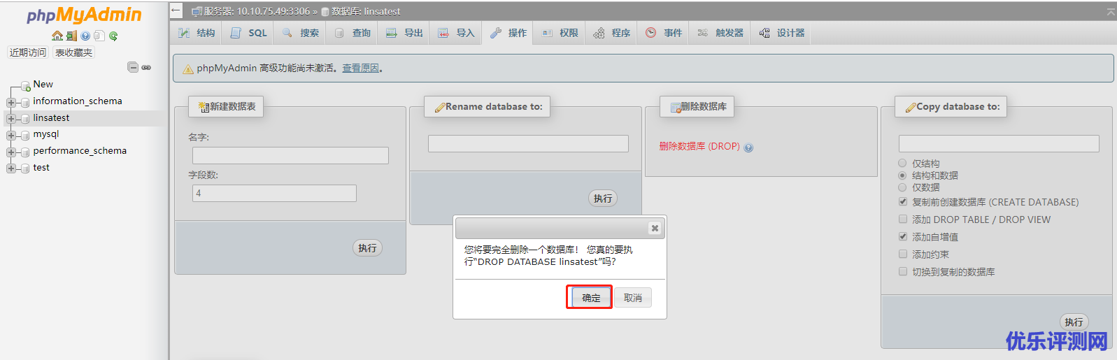Open the 查看原因 link
This screenshot has width=1117, height=360.
coord(360,68)
